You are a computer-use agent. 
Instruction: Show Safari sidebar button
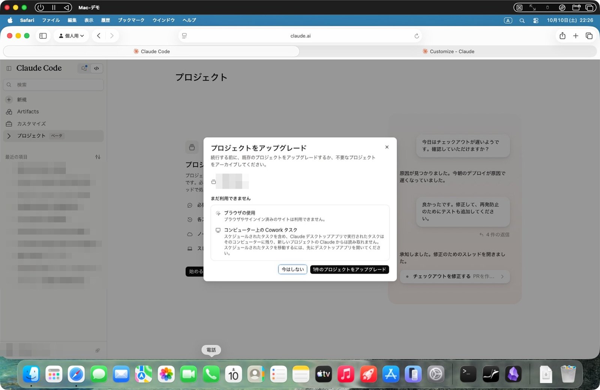[x=43, y=36]
